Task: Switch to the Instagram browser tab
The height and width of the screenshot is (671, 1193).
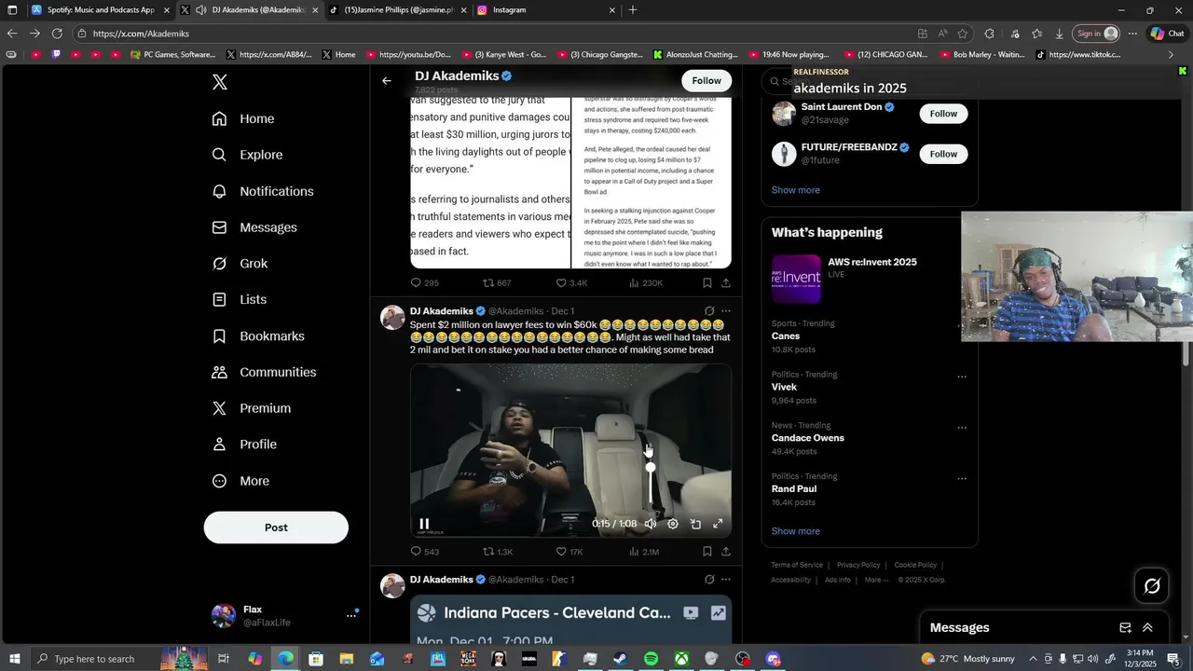Action: [x=546, y=10]
